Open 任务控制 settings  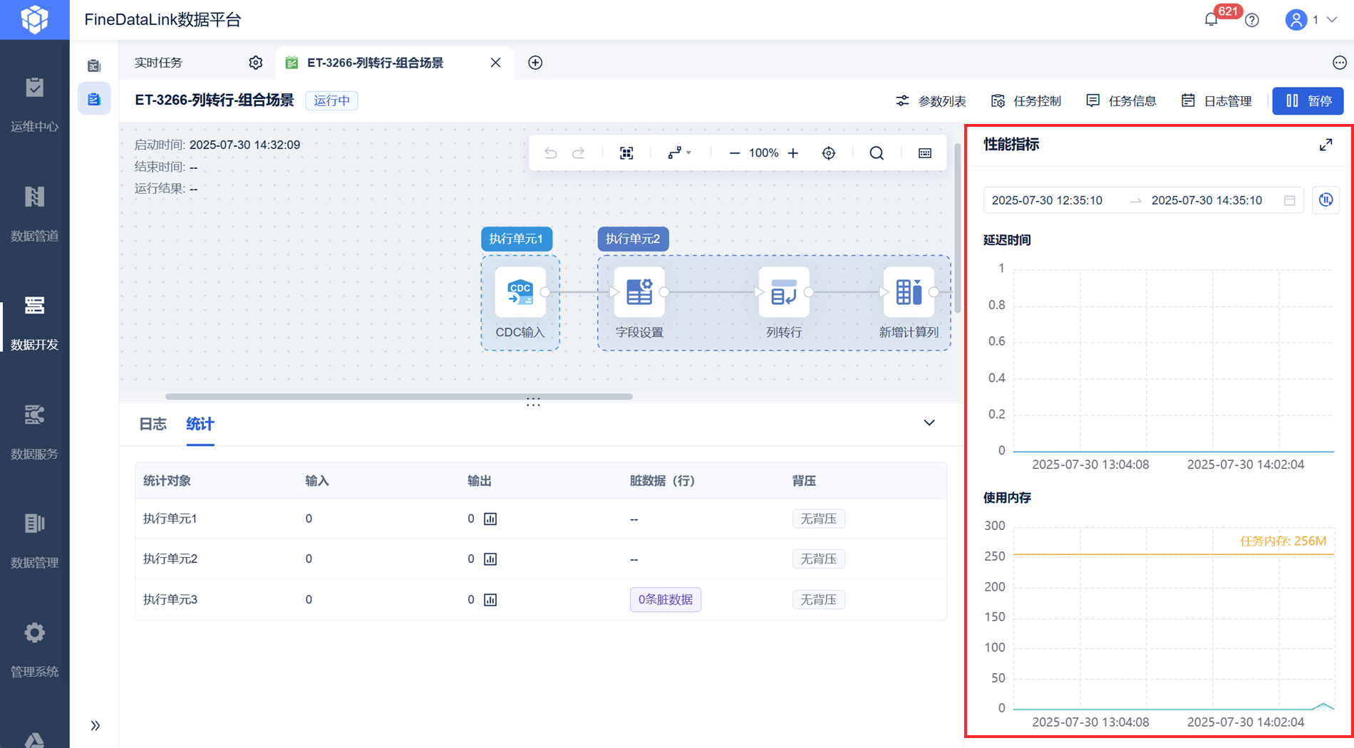point(1026,101)
